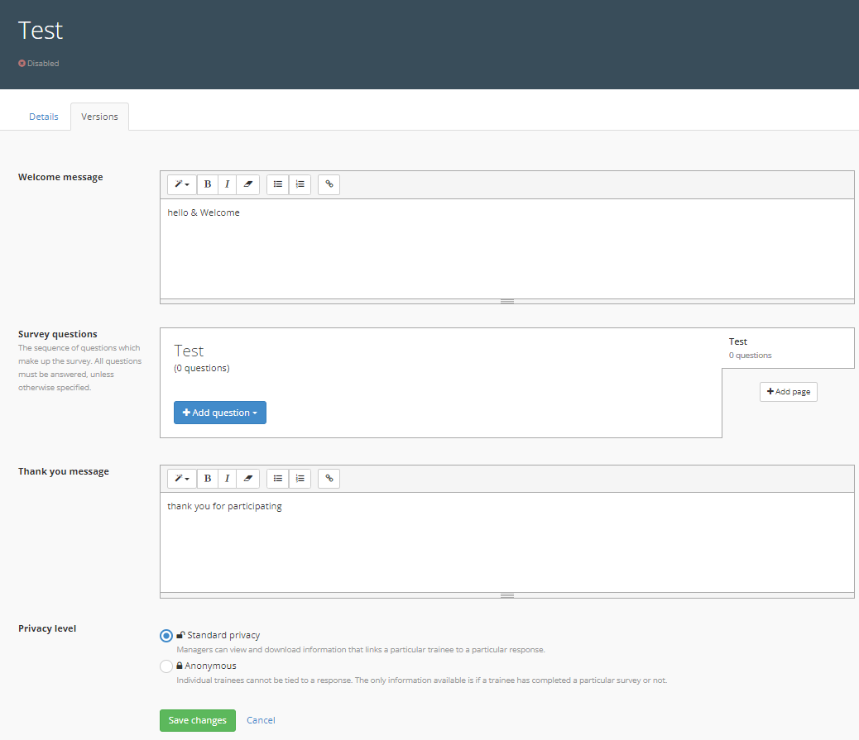Click the Add page button
This screenshot has width=859, height=740.
point(788,392)
